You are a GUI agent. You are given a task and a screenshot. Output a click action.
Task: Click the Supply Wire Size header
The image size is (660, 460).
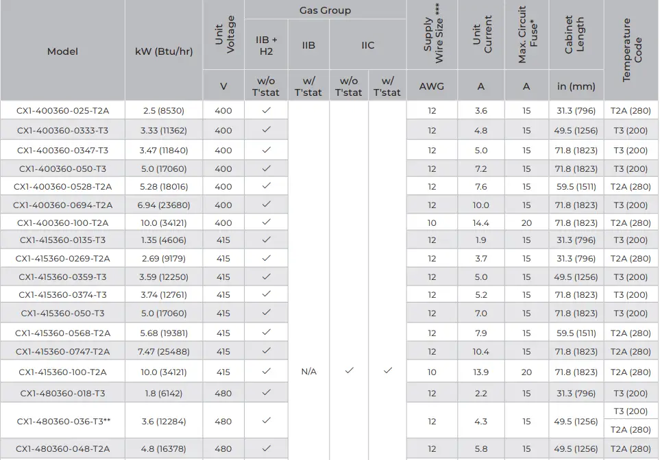(432, 35)
